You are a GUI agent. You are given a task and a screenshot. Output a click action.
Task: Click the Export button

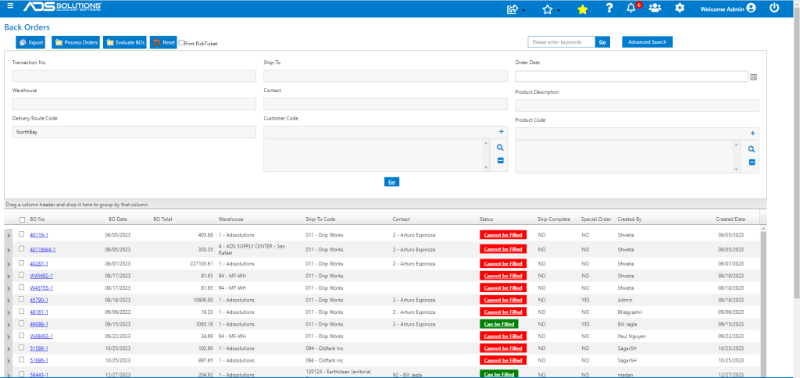(30, 42)
